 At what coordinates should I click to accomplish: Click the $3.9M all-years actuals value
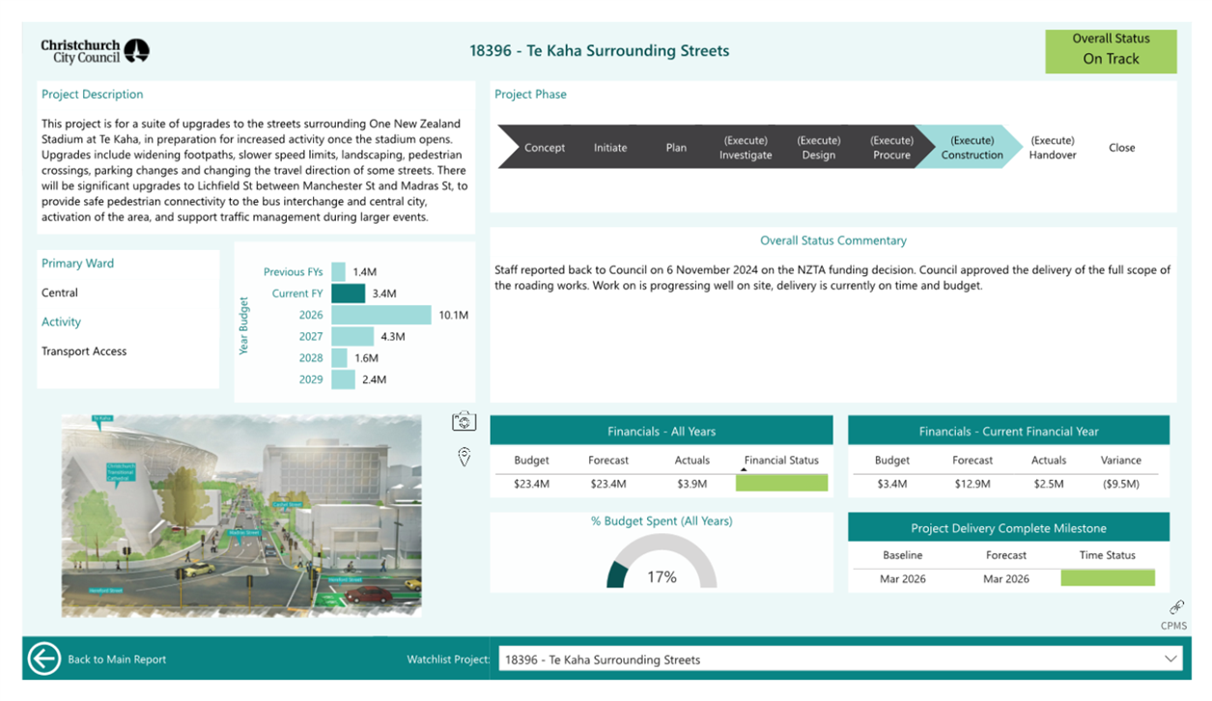692,484
